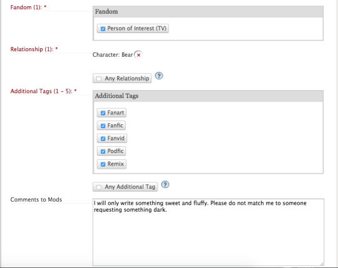The height and width of the screenshot is (268, 338).
Task: Click the Character: Bear tag text
Action: click(113, 55)
